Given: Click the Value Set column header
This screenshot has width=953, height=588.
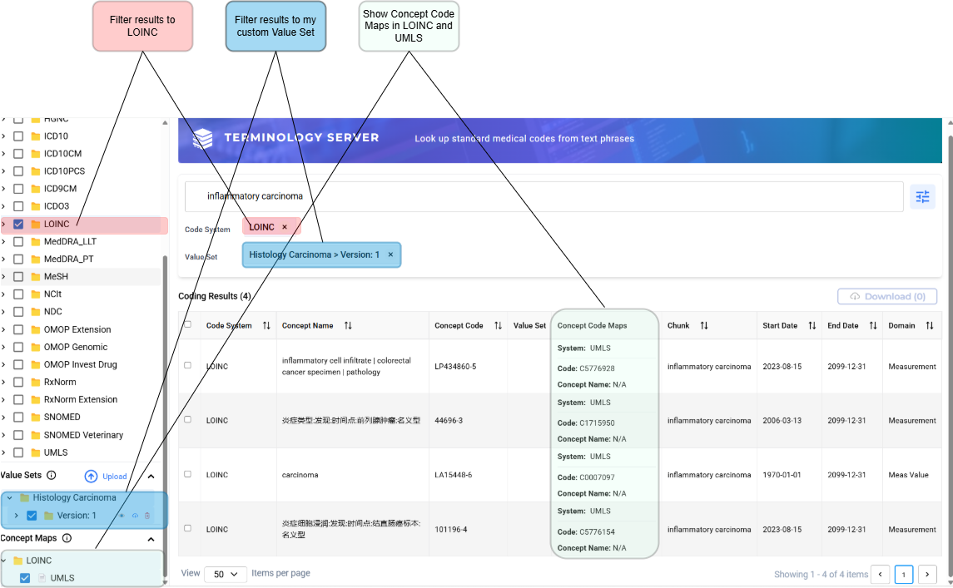Looking at the screenshot, I should point(529,325).
